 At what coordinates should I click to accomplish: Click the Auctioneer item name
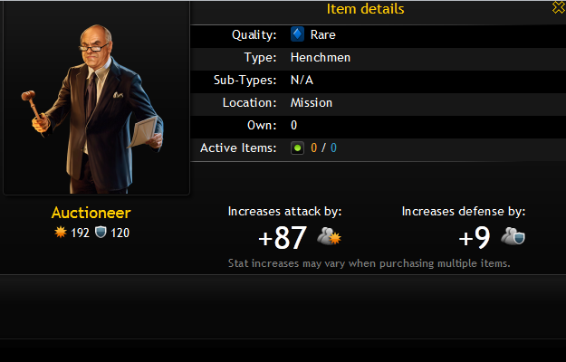pyautogui.click(x=91, y=213)
